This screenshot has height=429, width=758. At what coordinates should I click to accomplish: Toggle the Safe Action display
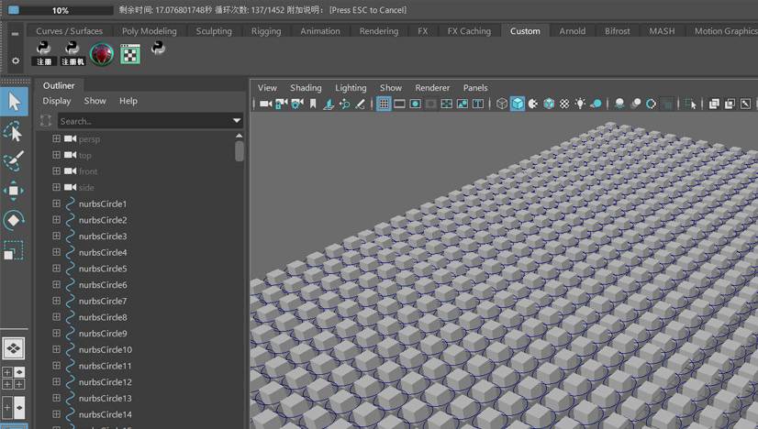[x=463, y=104]
